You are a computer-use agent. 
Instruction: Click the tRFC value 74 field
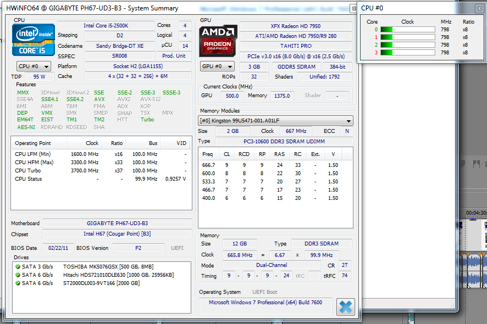click(x=345, y=276)
